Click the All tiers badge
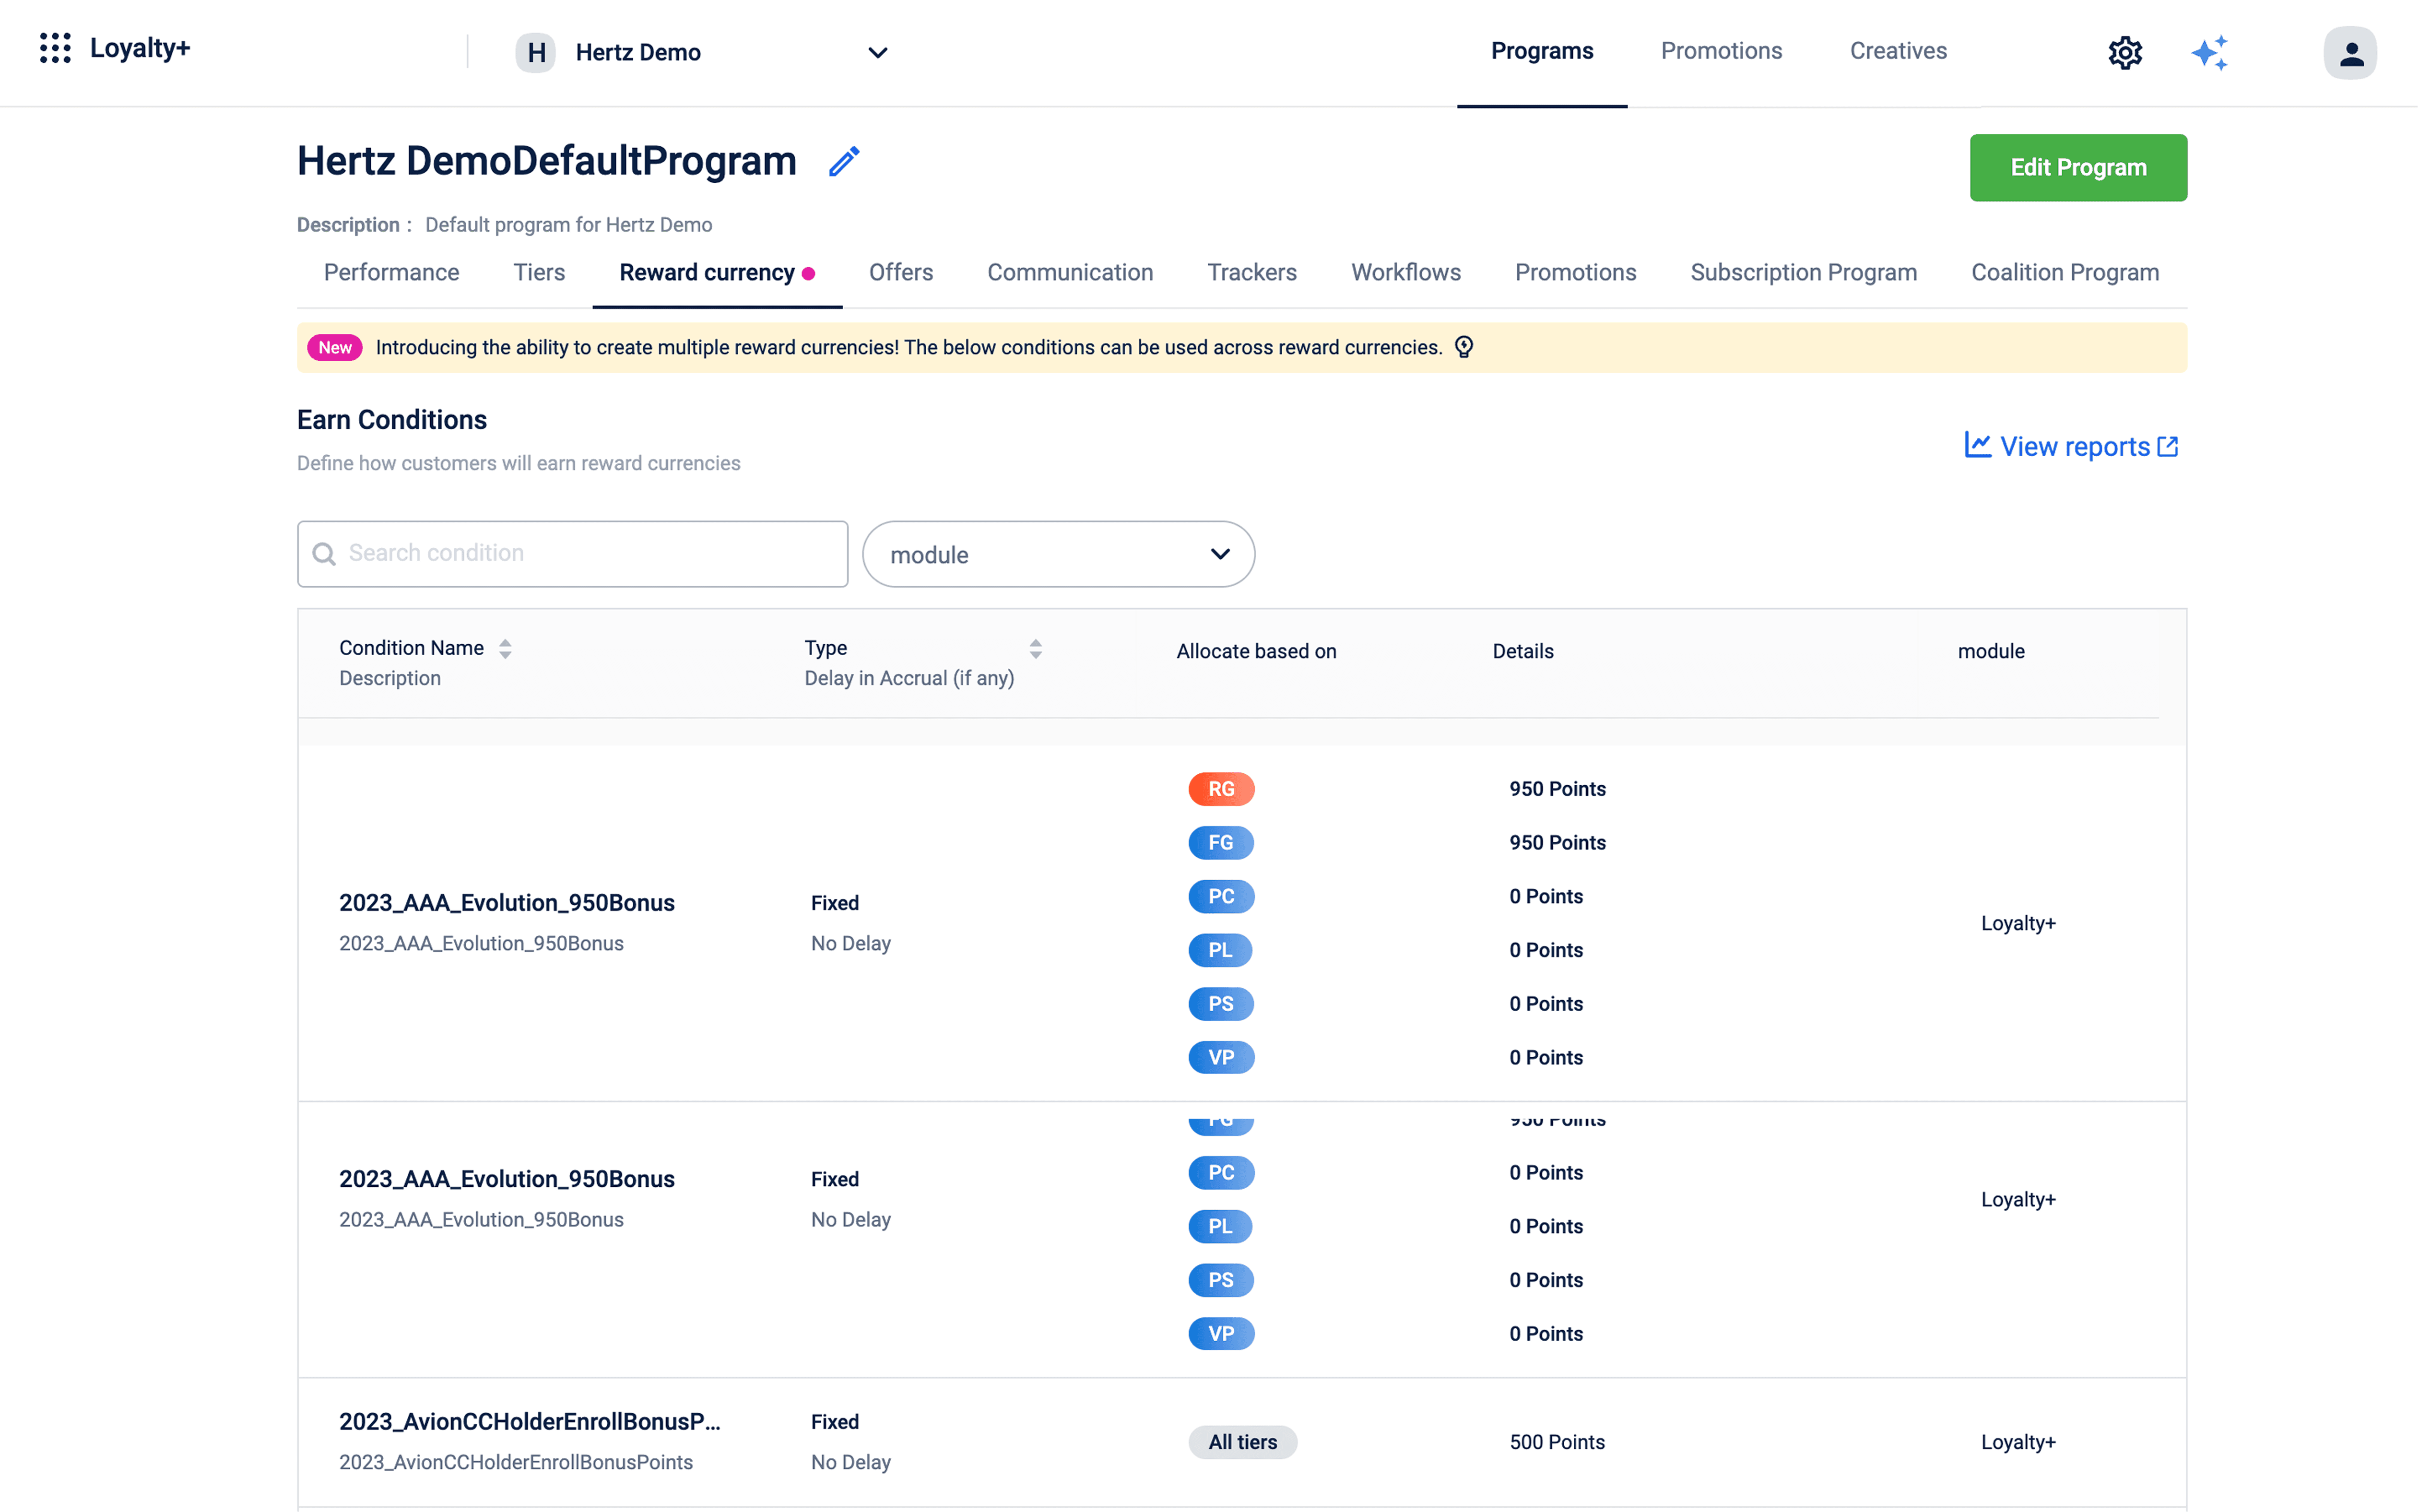This screenshot has height=1512, width=2419. pos(1242,1442)
